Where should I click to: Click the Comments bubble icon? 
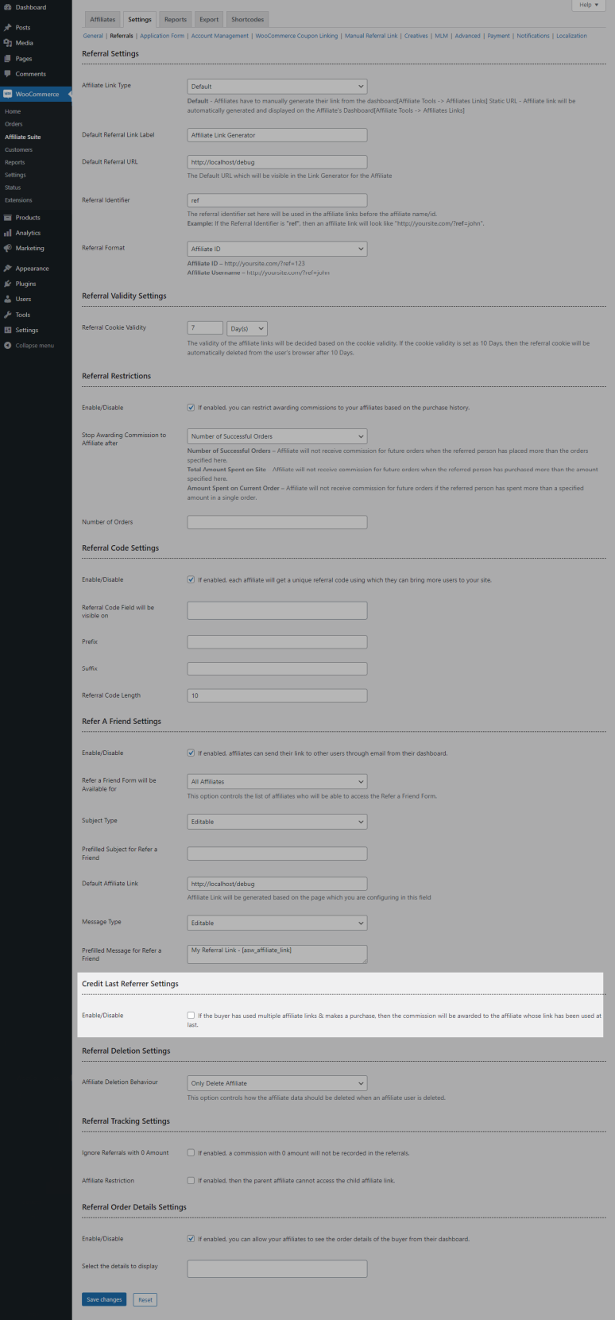8,74
